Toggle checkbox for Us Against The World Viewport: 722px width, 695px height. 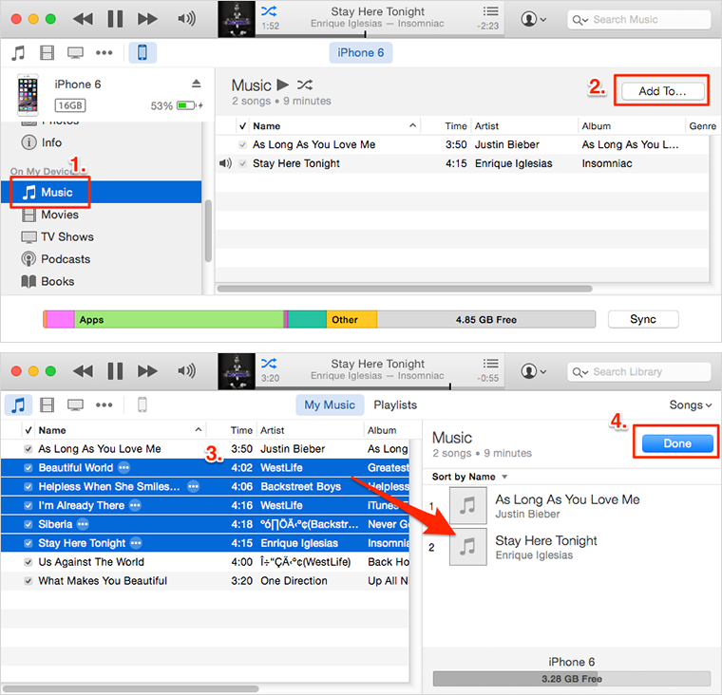pyautogui.click(x=28, y=562)
